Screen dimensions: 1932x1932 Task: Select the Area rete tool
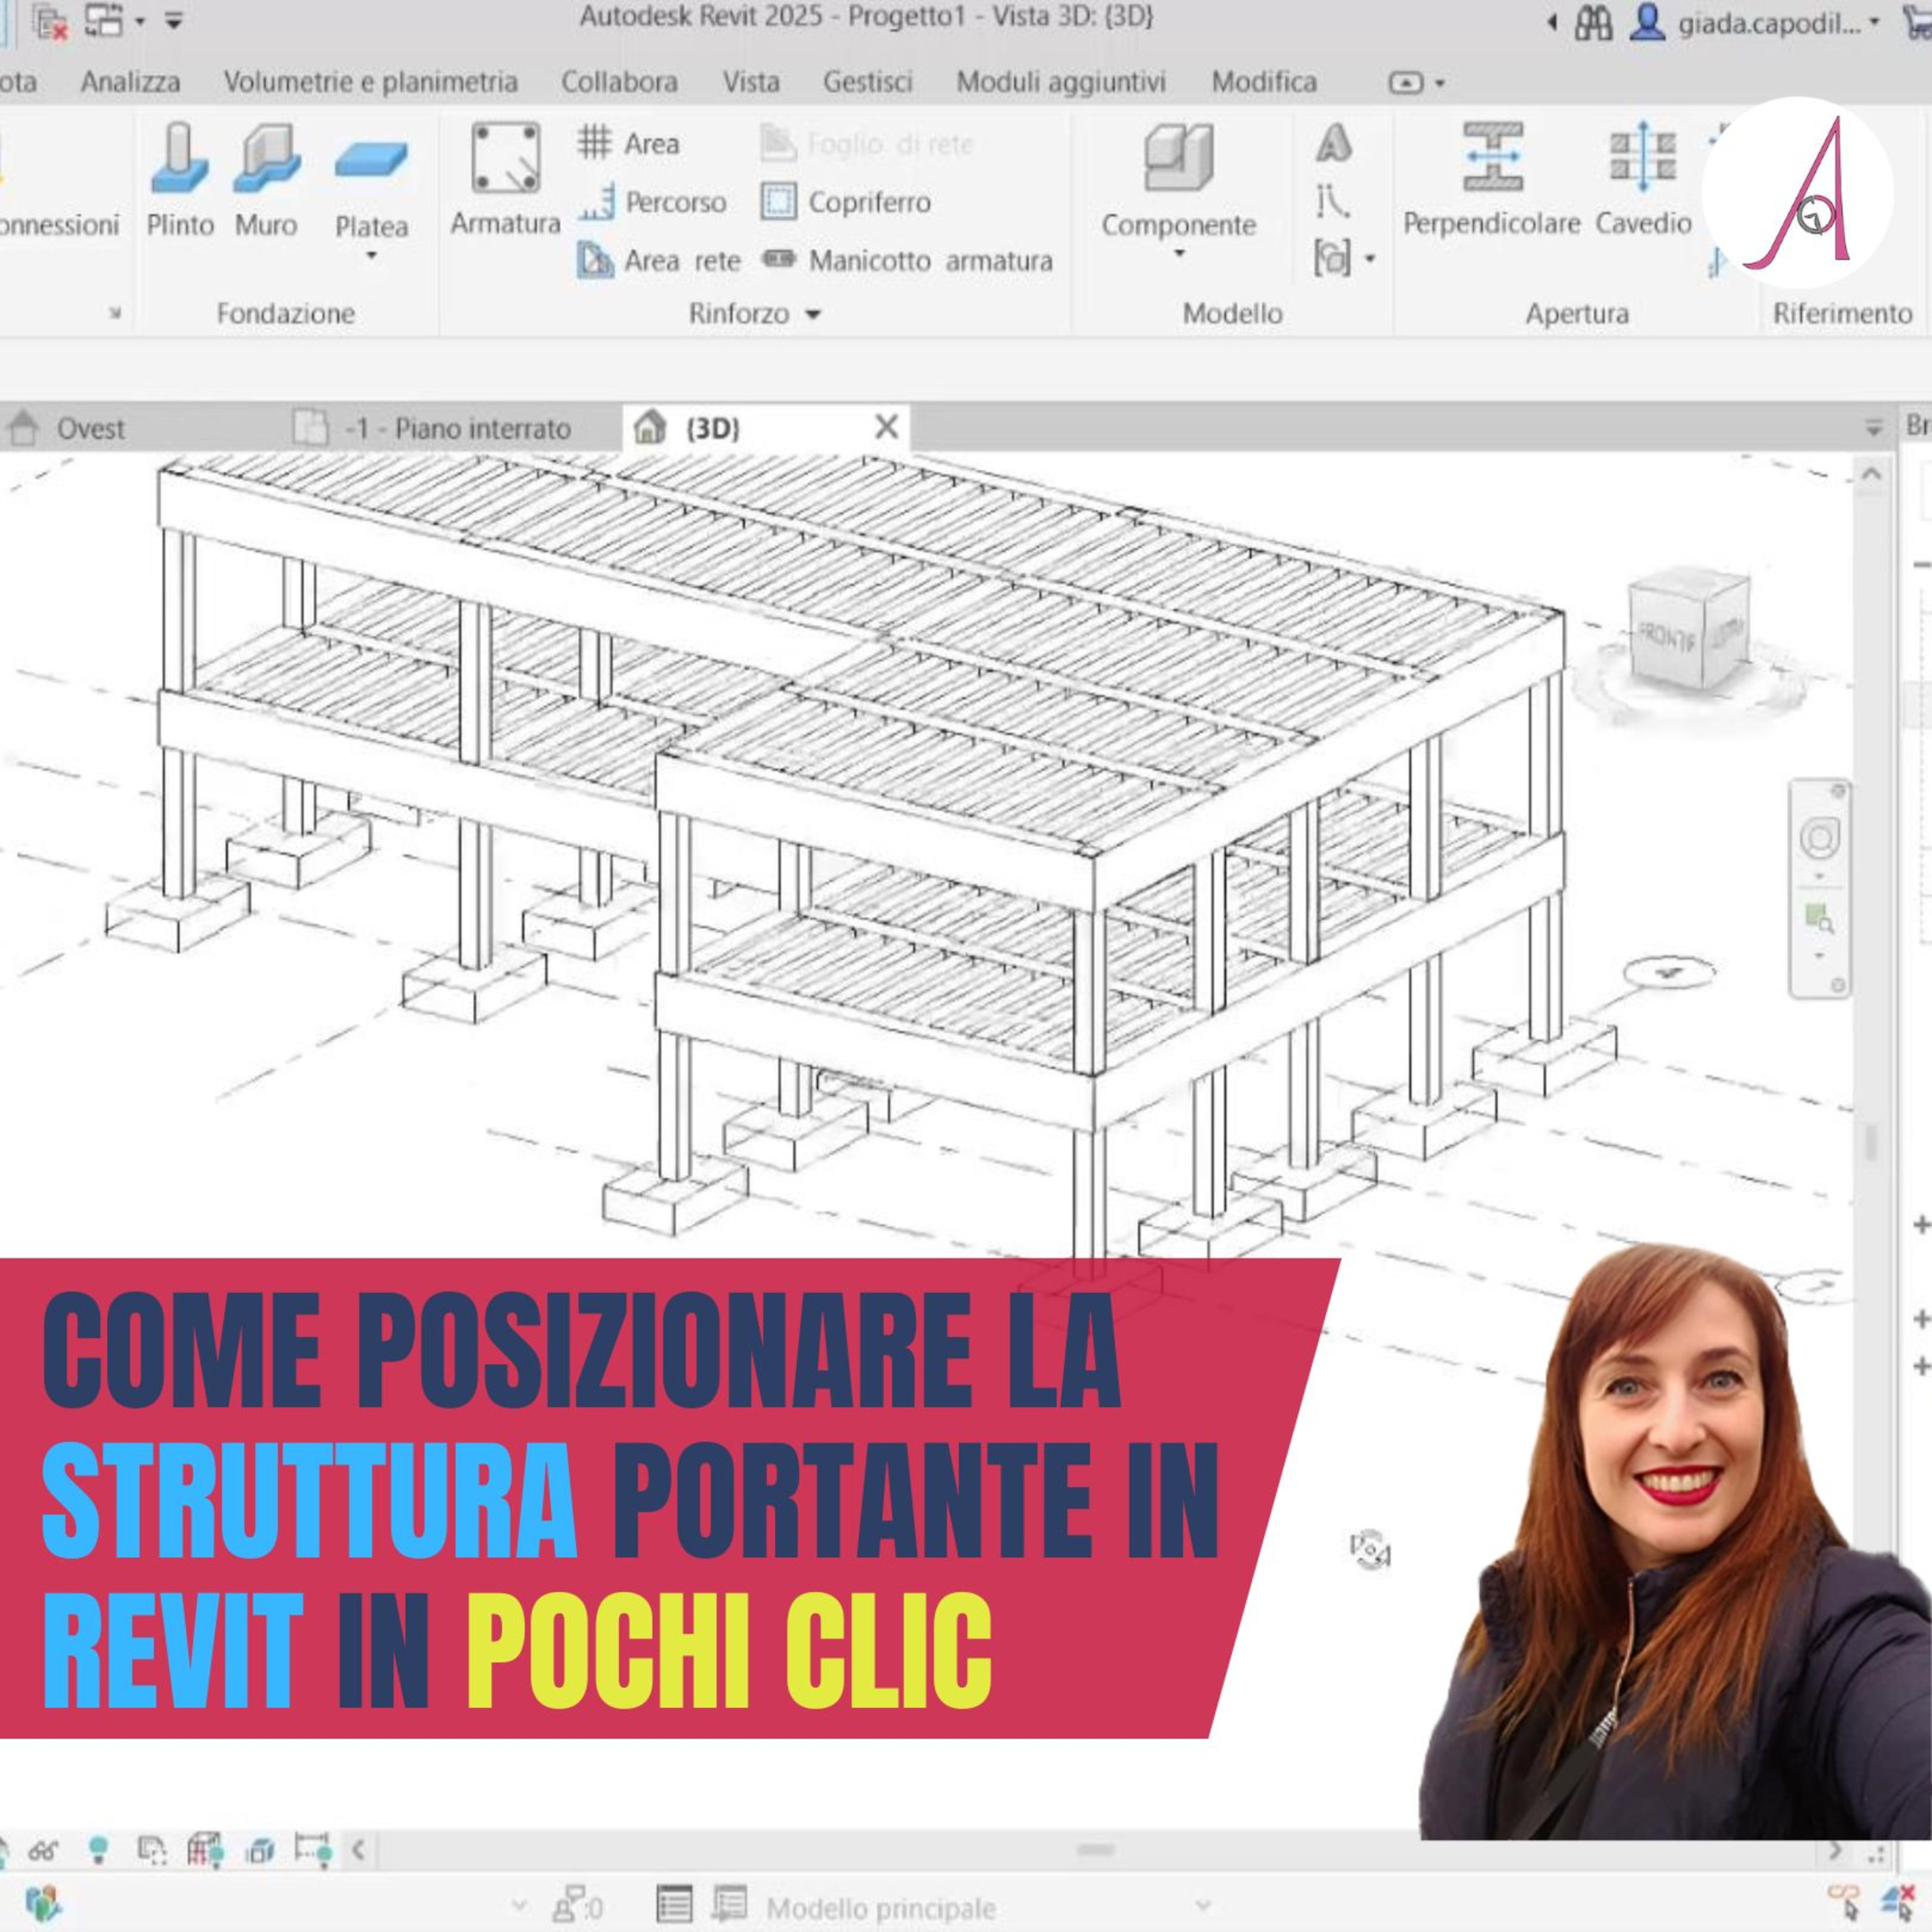point(659,261)
